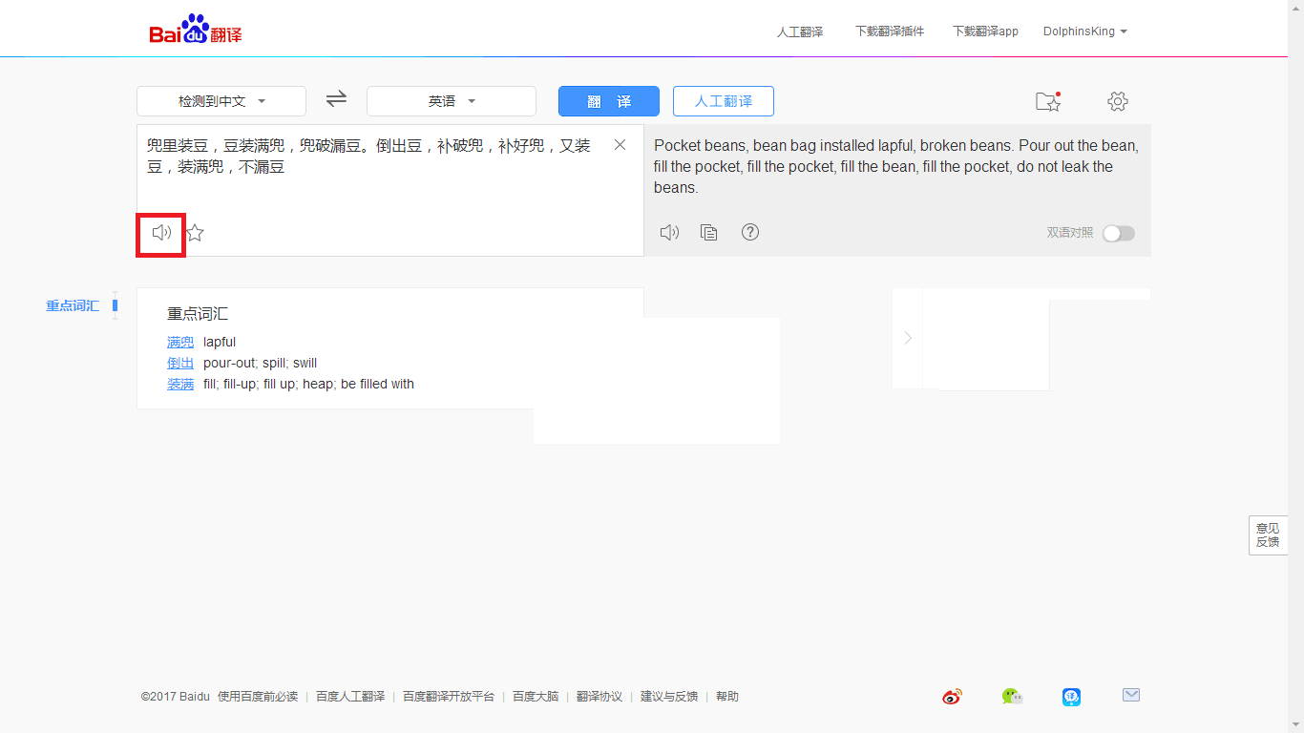Open the question mark help icon
Screen dimensions: 1304x733
coord(750,232)
